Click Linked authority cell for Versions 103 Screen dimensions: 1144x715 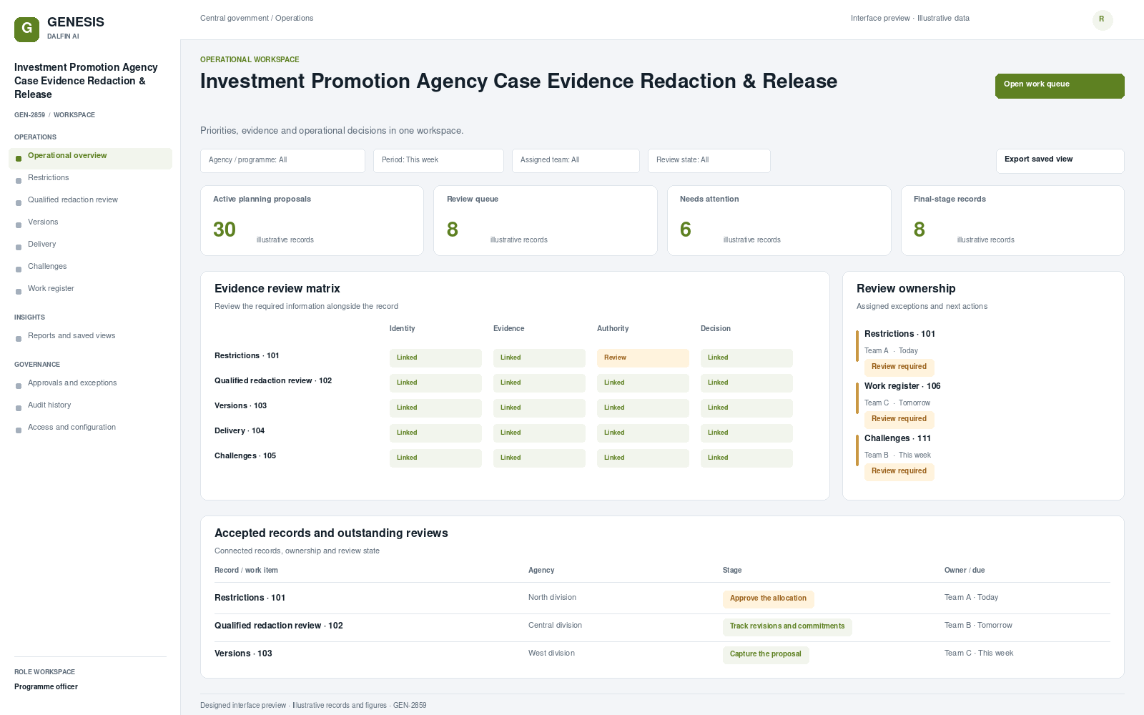coord(643,408)
